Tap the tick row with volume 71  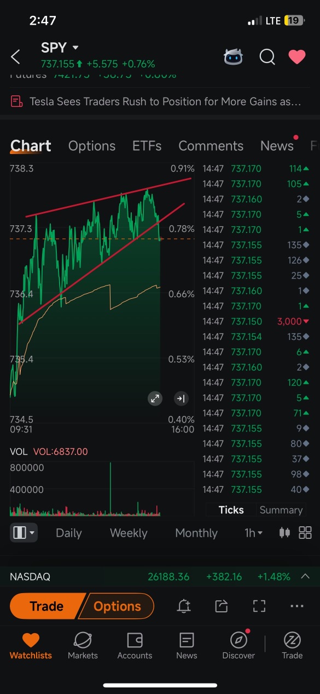tap(255, 413)
